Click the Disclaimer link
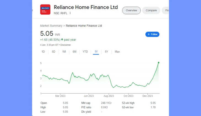This screenshot has height=116, width=201. point(65,45)
